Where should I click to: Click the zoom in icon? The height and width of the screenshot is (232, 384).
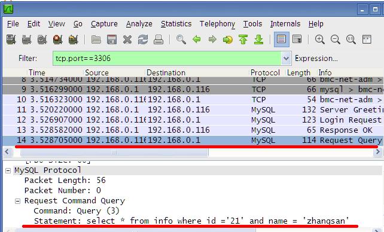coord(319,39)
